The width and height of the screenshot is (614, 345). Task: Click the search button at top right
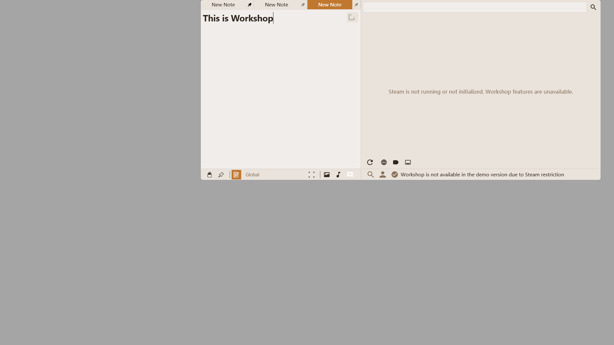(593, 7)
